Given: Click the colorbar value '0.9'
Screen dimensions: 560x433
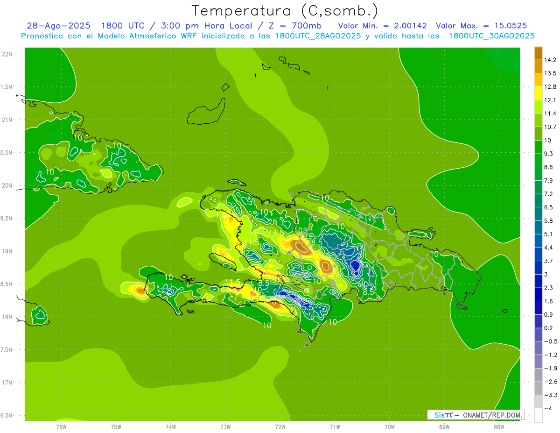Looking at the screenshot, I should pyautogui.click(x=548, y=315).
